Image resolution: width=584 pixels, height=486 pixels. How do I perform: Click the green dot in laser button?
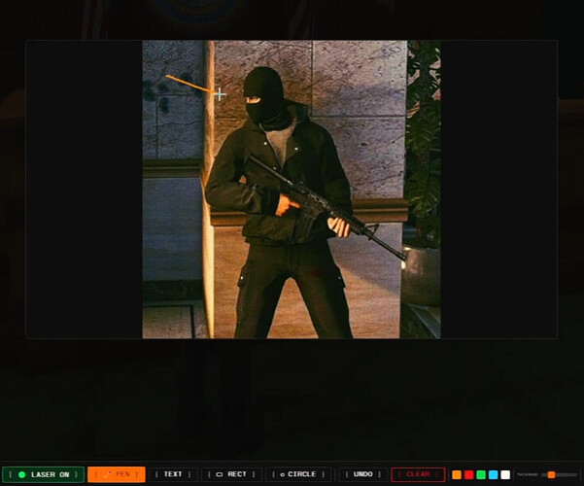click(x=22, y=474)
